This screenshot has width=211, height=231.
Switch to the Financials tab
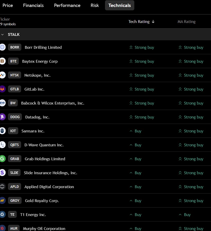click(33, 5)
